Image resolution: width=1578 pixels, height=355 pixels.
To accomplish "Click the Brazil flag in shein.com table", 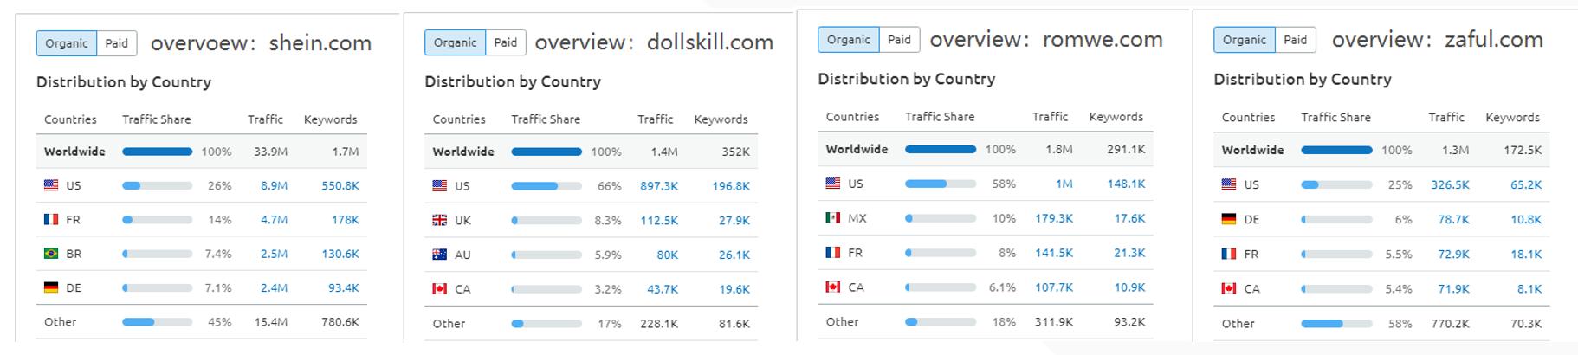I will [x=51, y=254].
